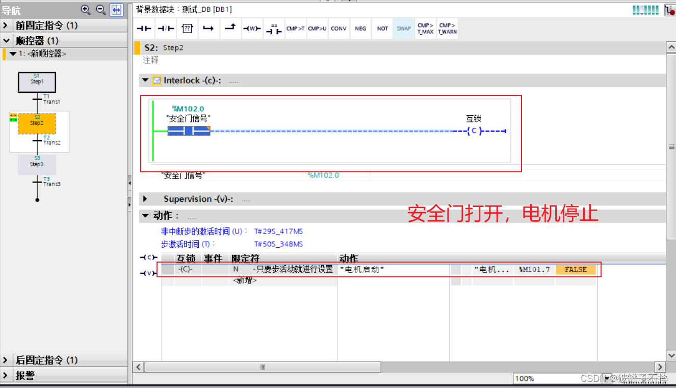This screenshot has width=676, height=388.
Task: Click the -(c)- interlock icon beside actions table
Action: (x=148, y=257)
